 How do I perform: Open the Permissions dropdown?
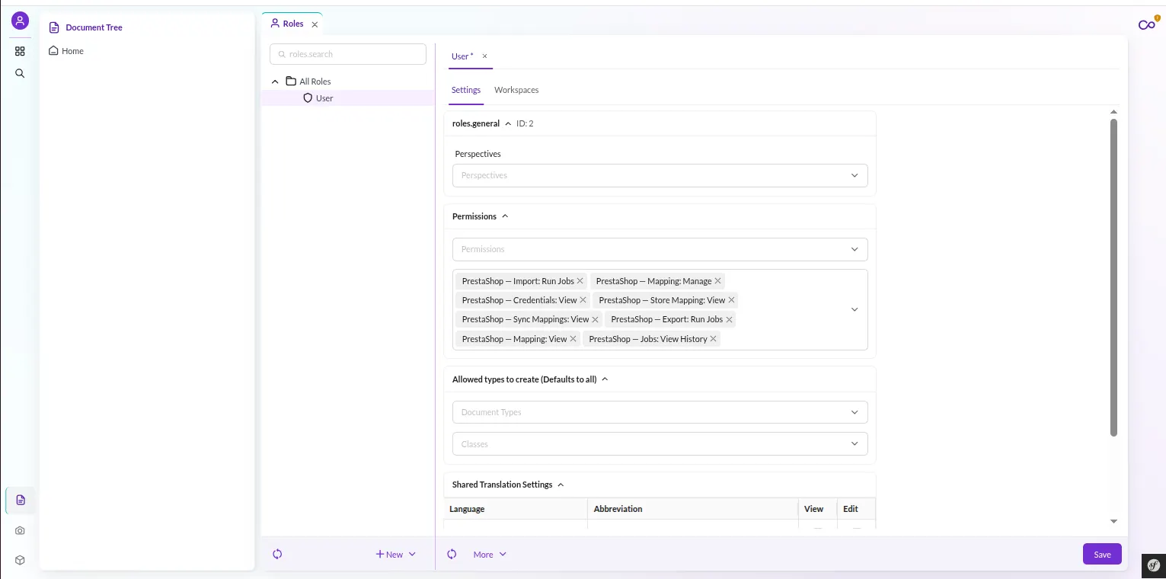660,249
